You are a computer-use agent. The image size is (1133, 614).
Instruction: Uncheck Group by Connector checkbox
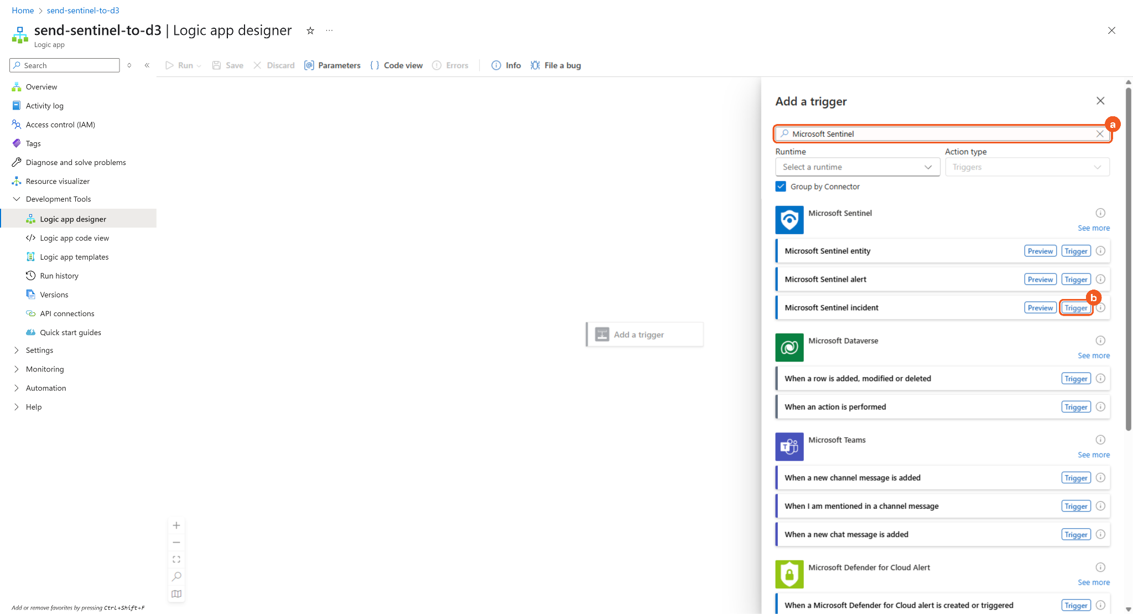[781, 187]
